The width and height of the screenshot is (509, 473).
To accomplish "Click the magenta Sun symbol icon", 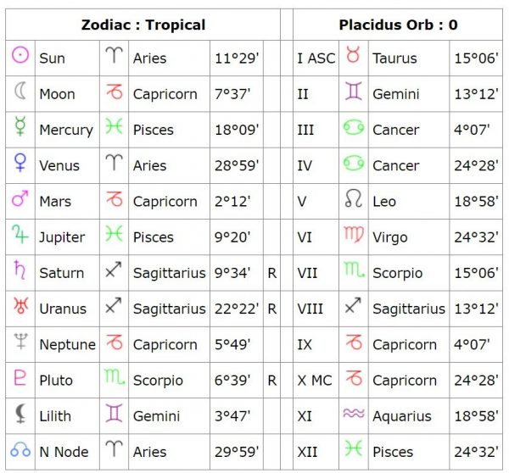I will click(x=20, y=54).
